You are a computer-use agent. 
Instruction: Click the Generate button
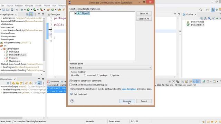(127, 101)
